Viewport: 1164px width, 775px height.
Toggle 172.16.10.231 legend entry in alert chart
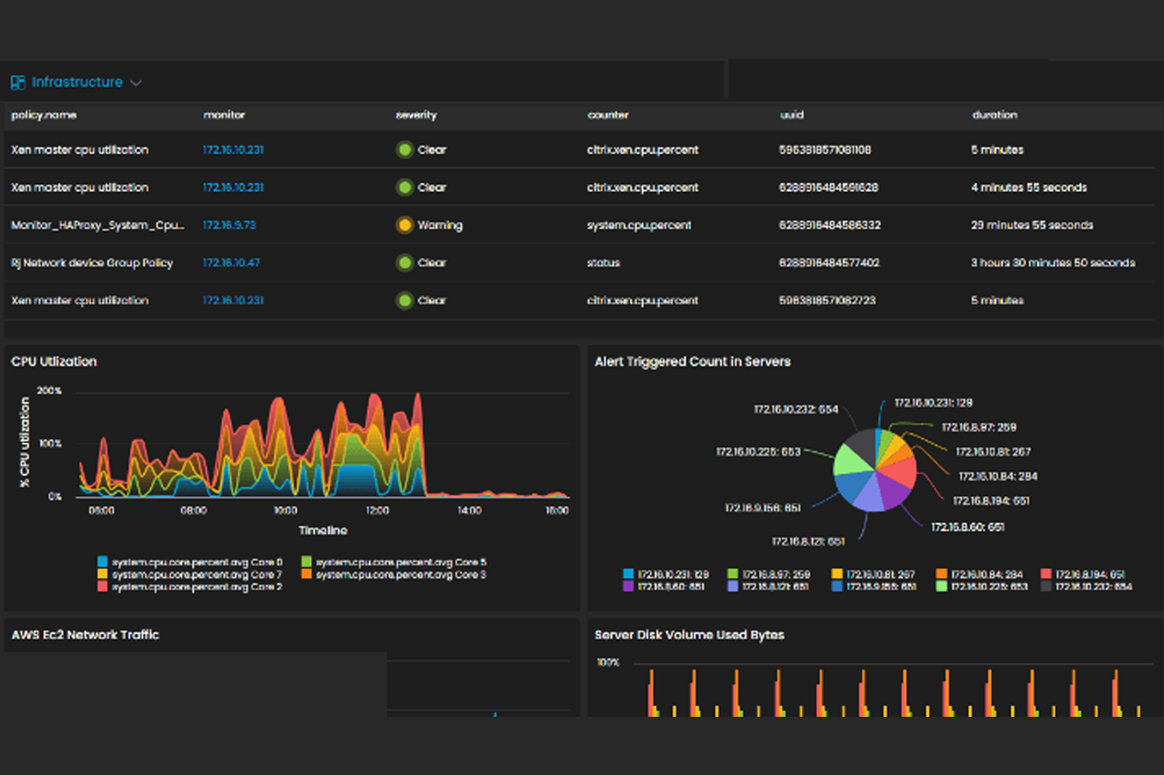pyautogui.click(x=673, y=574)
